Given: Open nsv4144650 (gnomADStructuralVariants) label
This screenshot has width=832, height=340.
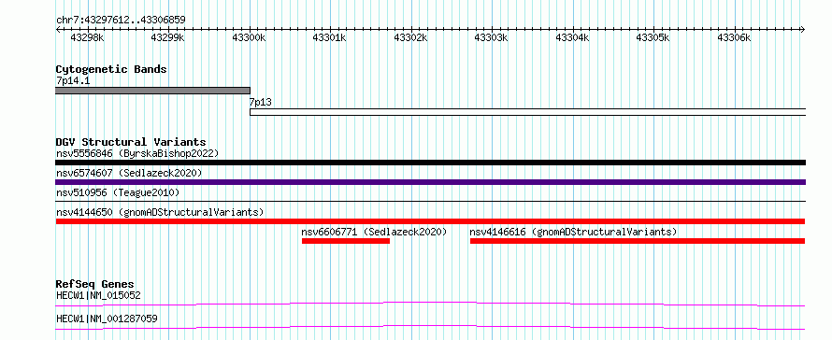Looking at the screenshot, I should tap(160, 213).
